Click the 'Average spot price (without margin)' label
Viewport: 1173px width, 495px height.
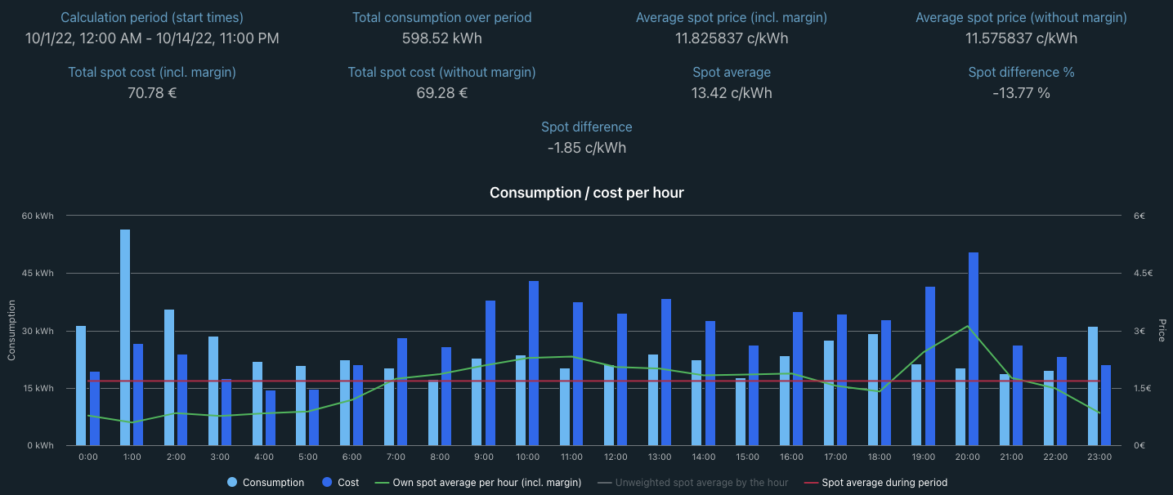1021,17
